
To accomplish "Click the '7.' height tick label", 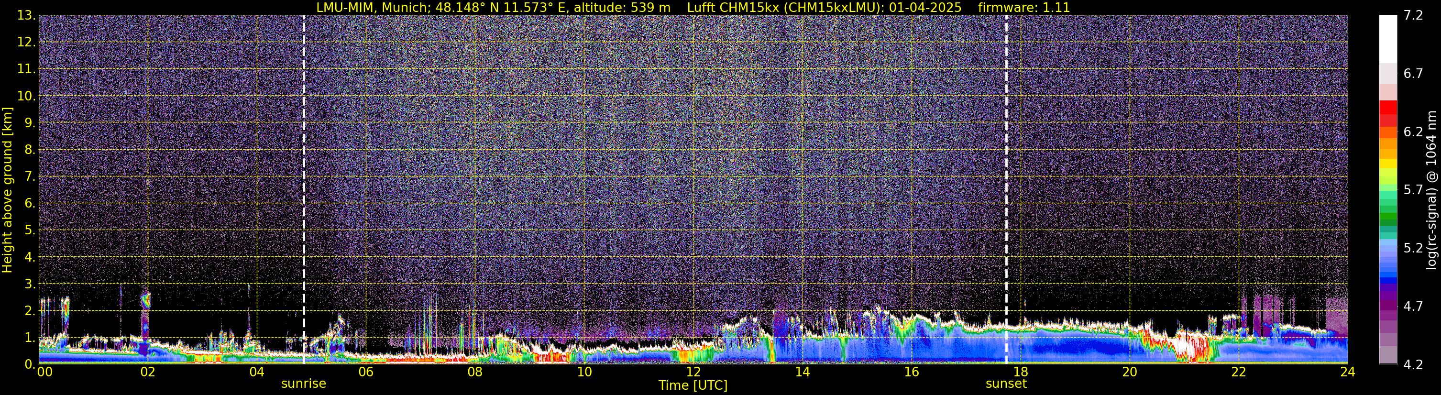I will (x=30, y=177).
